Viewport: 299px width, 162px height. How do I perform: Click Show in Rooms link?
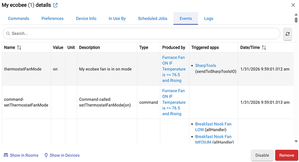[x=24, y=155]
